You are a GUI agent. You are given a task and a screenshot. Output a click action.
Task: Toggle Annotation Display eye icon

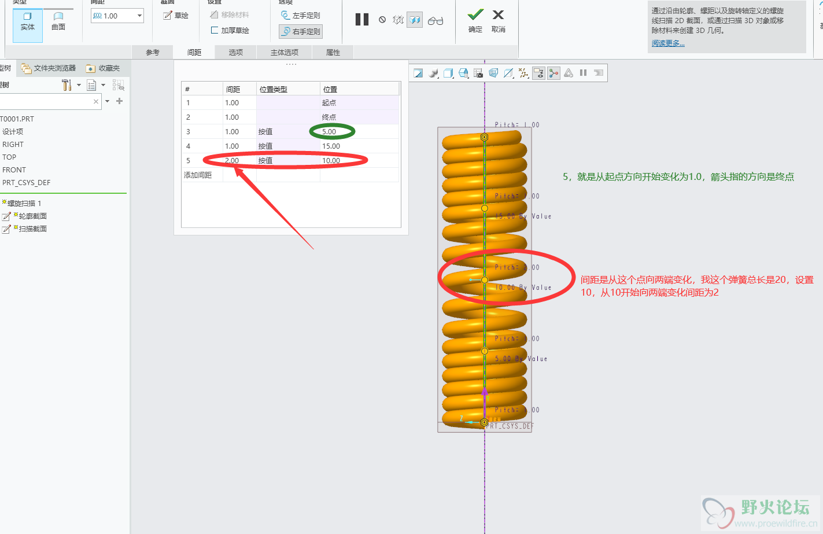pos(538,73)
